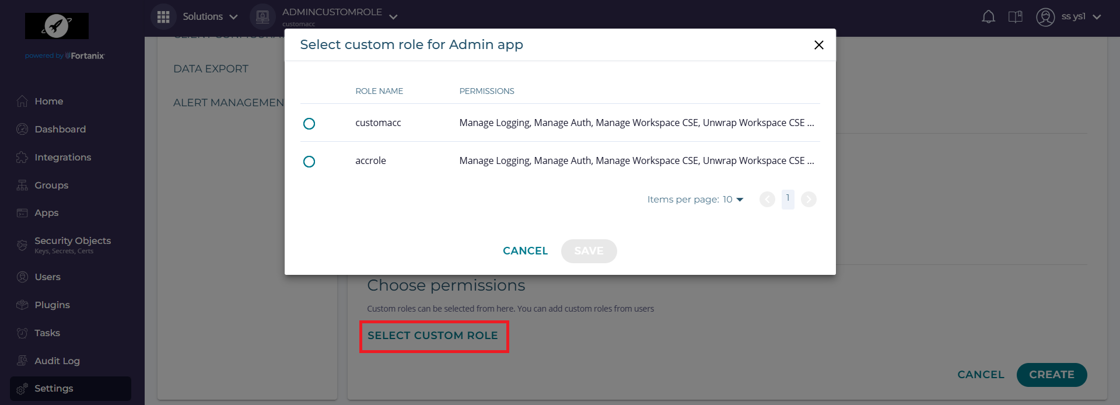Open the Solutions apps grid icon
Screen dimensions: 1120x405
pos(163,17)
